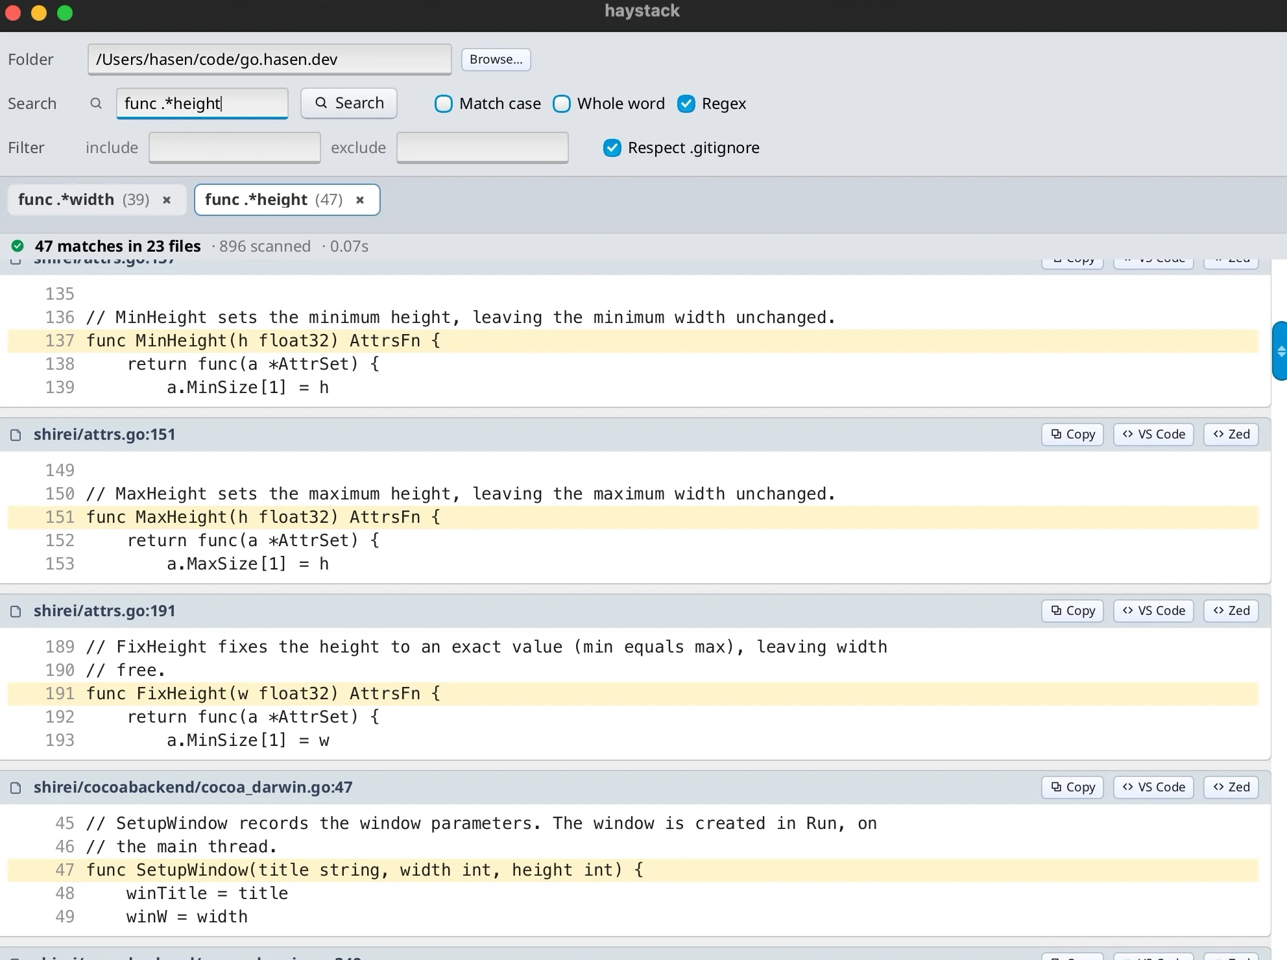The width and height of the screenshot is (1287, 960).
Task: Click the magnifier icon beside Search label
Action: click(x=96, y=103)
